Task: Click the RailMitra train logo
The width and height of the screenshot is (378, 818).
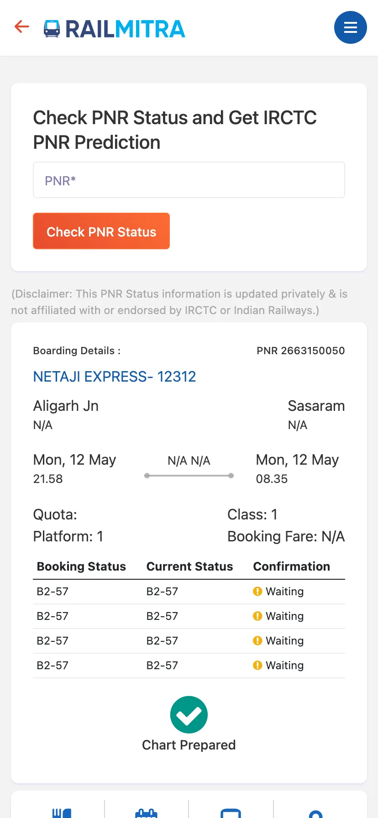Action: point(52,28)
